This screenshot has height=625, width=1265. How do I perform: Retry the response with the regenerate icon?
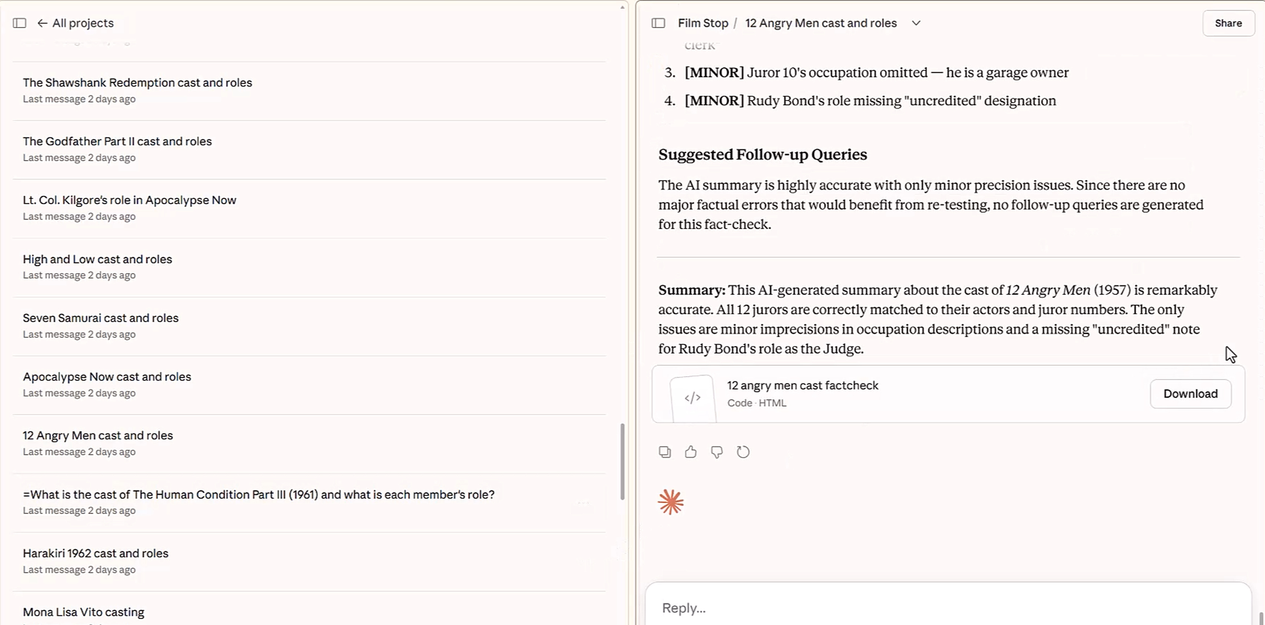743,452
